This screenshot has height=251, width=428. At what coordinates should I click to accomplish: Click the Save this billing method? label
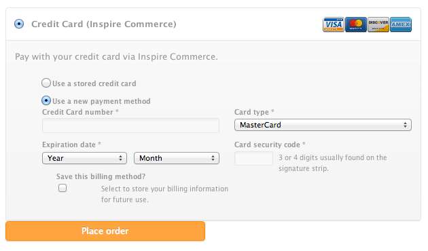(101, 176)
